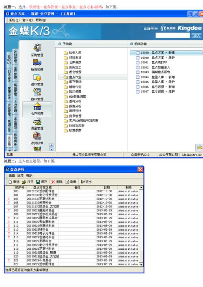Open the 帮助(H) menu in main window
The width and height of the screenshot is (203, 287).
[41, 20]
